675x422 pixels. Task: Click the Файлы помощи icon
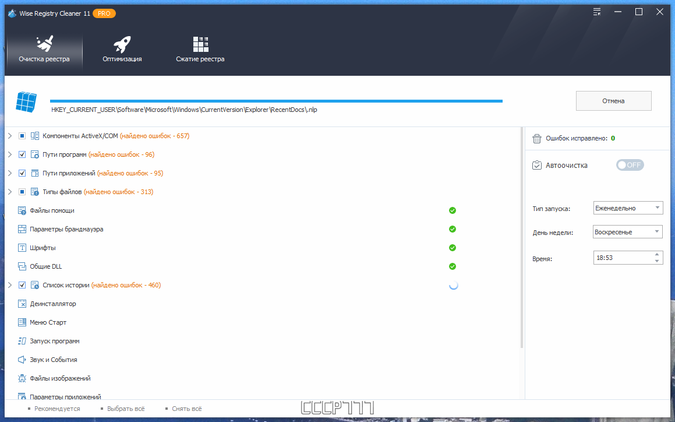[x=22, y=210]
